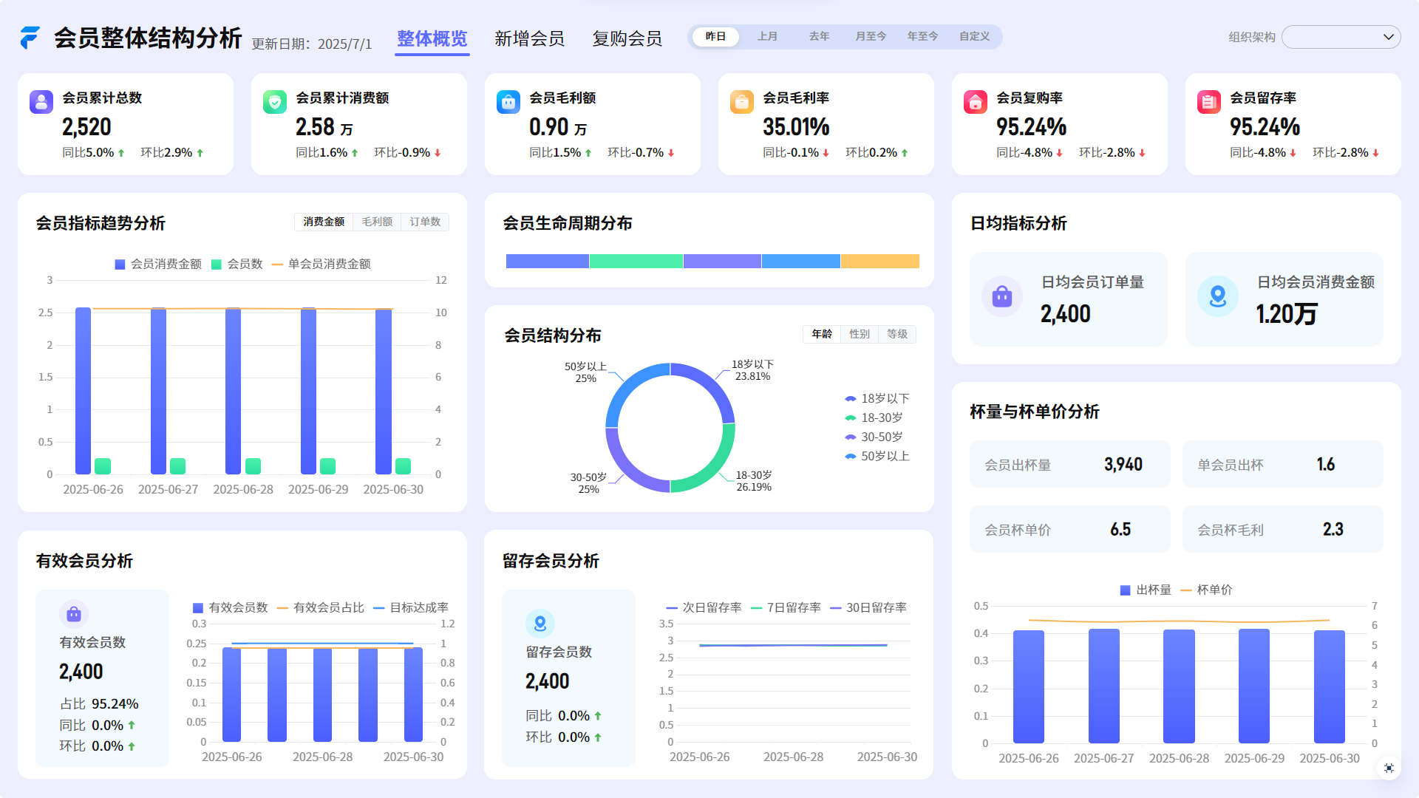Toggle the 7日留存率 legend in the retention chart
Screen dimensions: 1419x798
(x=786, y=607)
